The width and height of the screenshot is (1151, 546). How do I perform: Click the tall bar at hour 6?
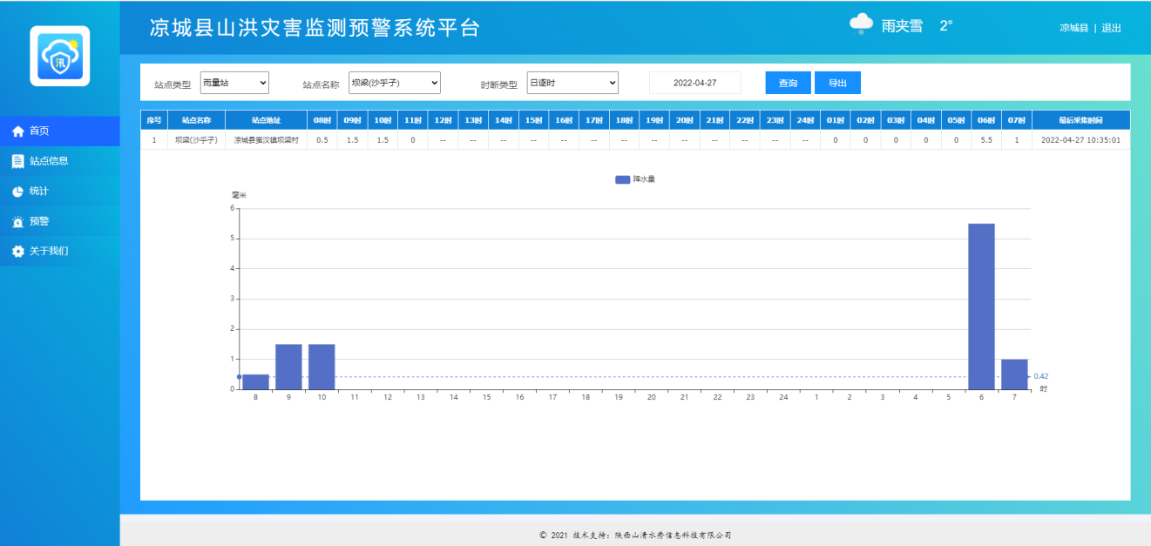click(x=981, y=306)
